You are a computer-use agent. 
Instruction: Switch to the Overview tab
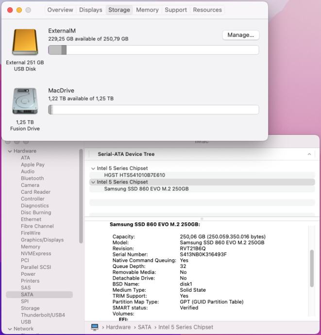point(60,10)
